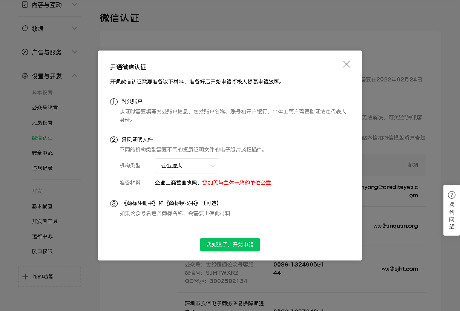Image resolution: width=460 pixels, height=311 pixels.
Task: Click the 内容与互动 document icon
Action: [x=25, y=5]
